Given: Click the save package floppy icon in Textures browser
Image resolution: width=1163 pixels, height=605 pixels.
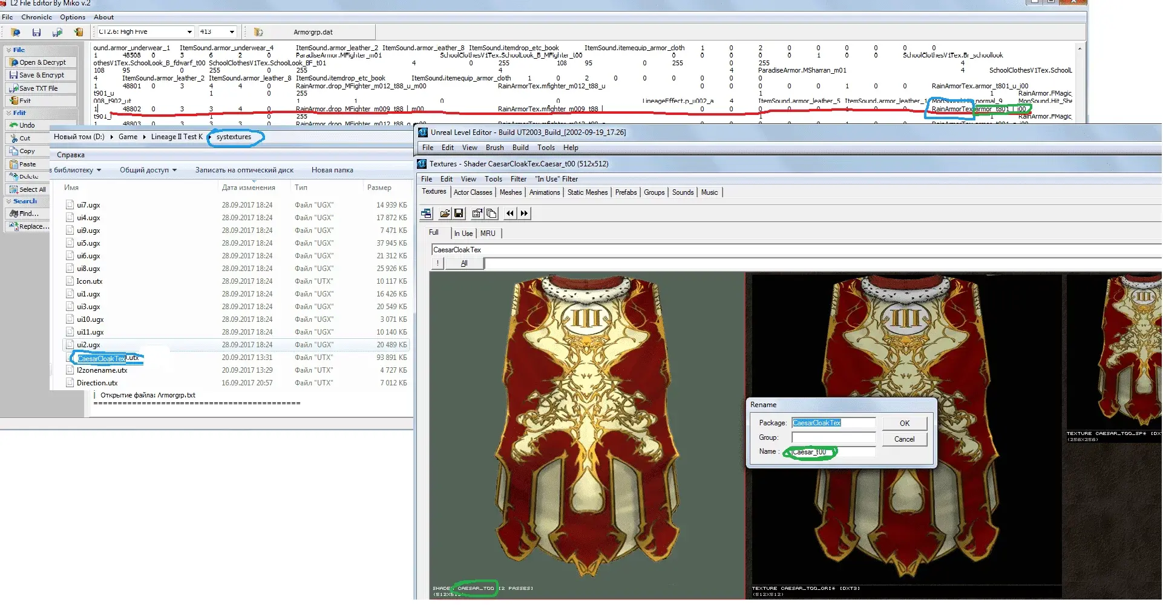Looking at the screenshot, I should pyautogui.click(x=459, y=213).
